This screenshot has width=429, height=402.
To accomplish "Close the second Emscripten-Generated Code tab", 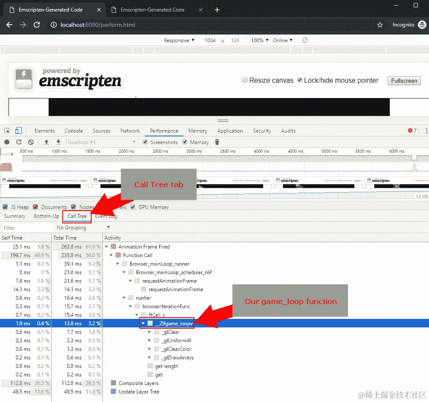I will click(200, 10).
